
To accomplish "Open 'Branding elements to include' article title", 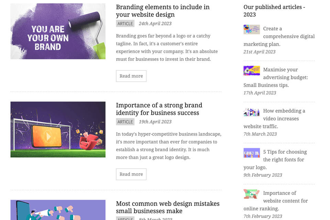I will (x=163, y=11).
